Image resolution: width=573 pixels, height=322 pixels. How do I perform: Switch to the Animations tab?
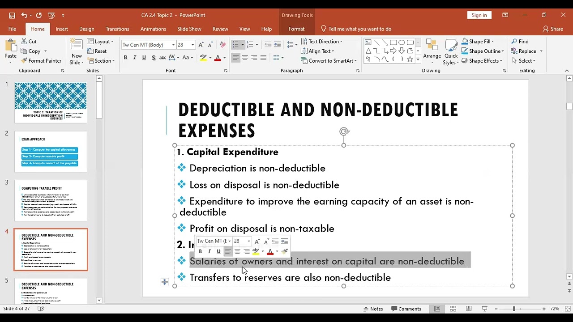point(153,29)
